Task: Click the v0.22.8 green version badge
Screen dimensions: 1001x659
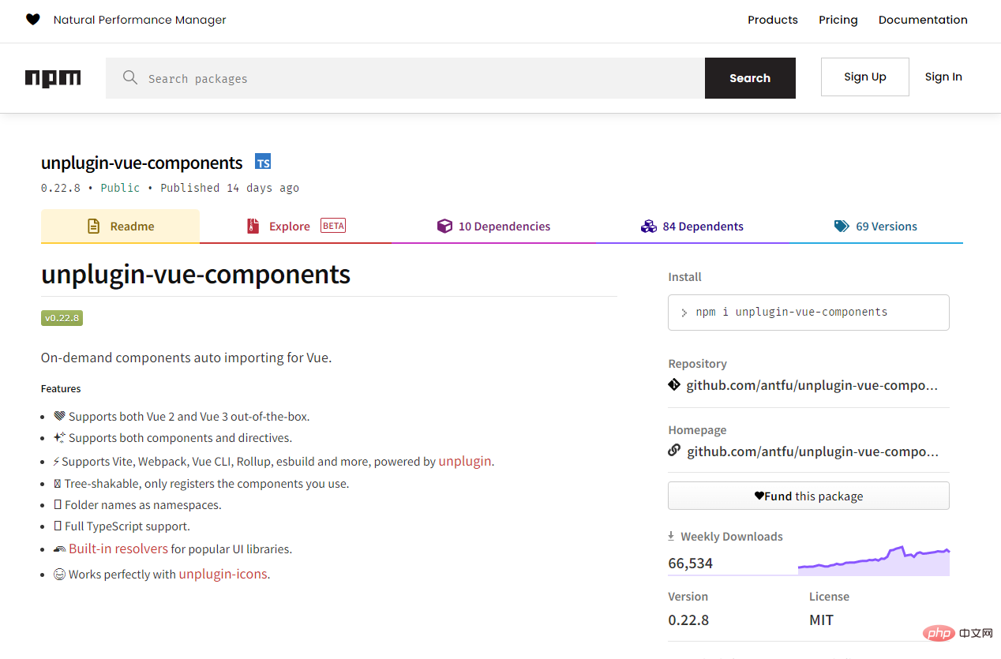Action: tap(62, 318)
